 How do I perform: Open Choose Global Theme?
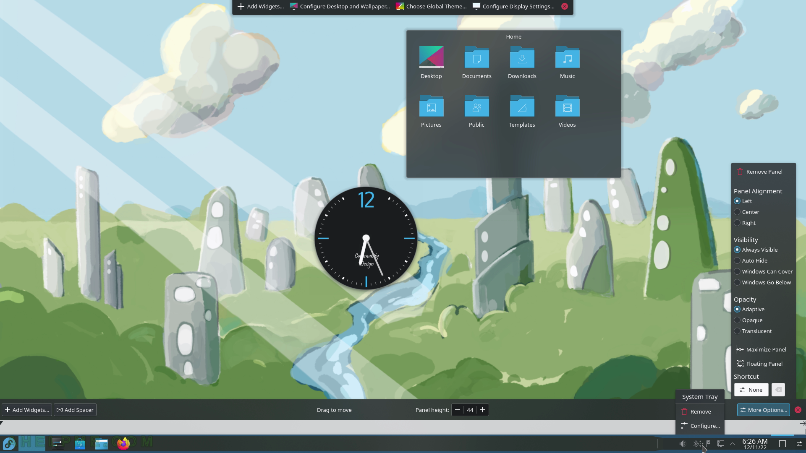tap(431, 6)
